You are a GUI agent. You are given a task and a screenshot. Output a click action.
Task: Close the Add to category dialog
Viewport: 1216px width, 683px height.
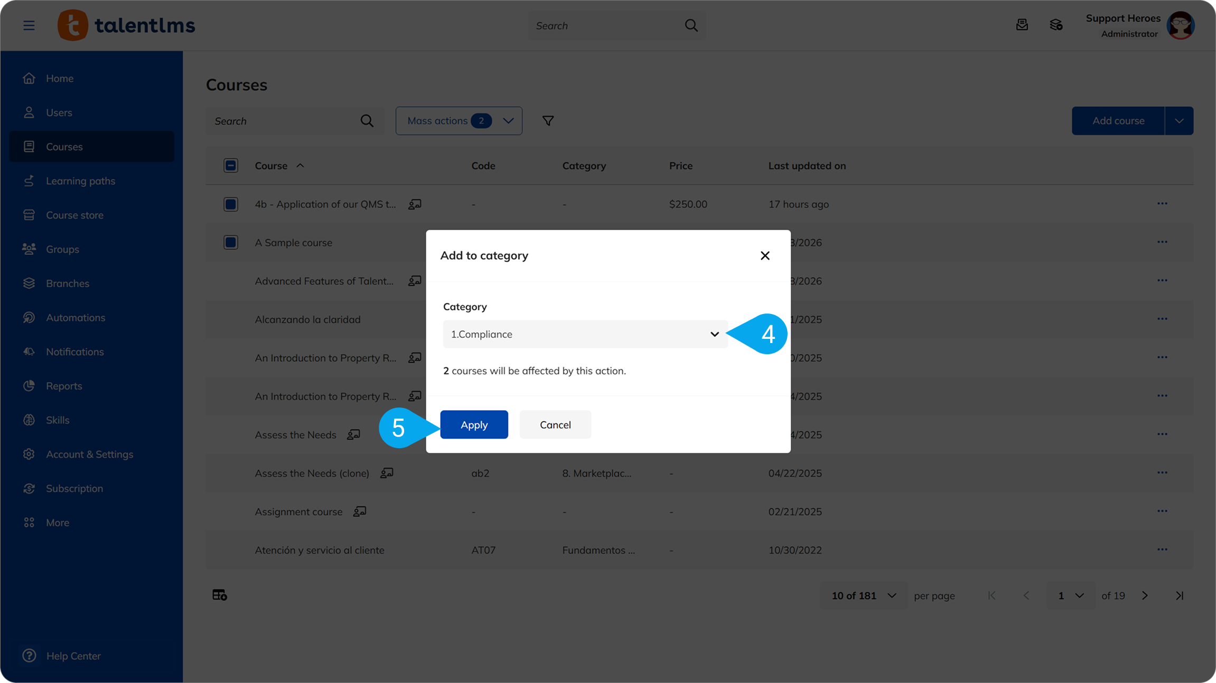[x=764, y=255]
